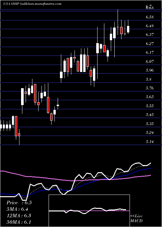Click the 5.76 price axis label
The image size is (162, 227).
(x=150, y=88)
